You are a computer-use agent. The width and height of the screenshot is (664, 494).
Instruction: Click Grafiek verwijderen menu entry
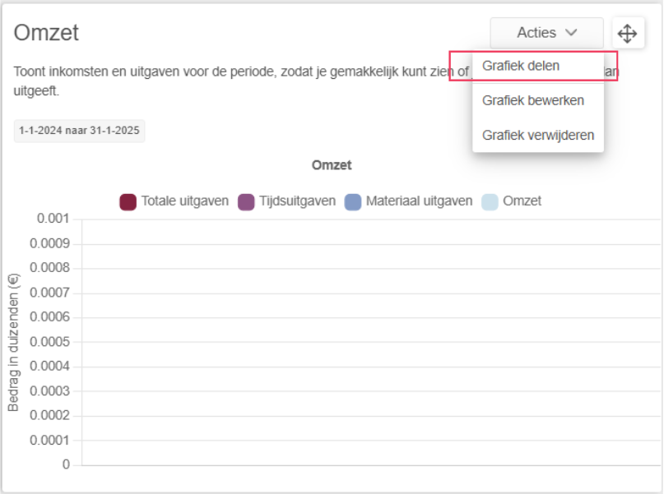point(538,135)
